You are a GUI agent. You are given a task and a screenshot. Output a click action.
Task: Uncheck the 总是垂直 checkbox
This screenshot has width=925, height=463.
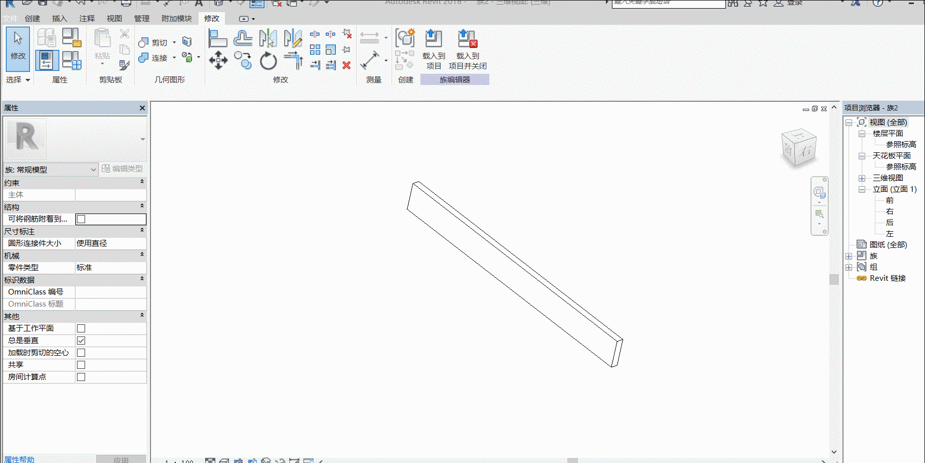coord(81,341)
